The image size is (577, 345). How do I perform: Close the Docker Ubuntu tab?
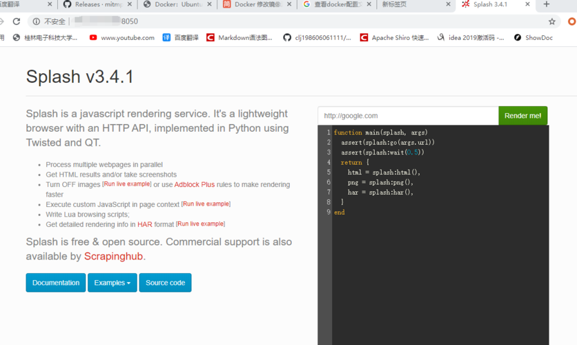[209, 4]
